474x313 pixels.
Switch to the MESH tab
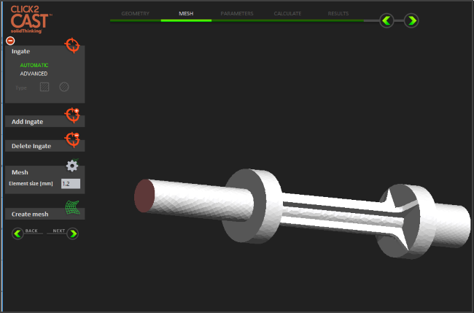point(186,14)
